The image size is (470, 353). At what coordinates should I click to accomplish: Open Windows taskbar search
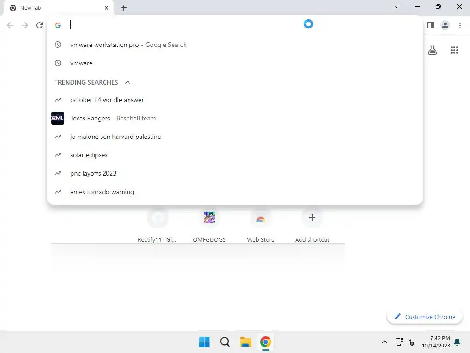(x=225, y=342)
